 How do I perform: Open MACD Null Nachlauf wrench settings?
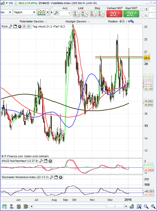point(41,161)
